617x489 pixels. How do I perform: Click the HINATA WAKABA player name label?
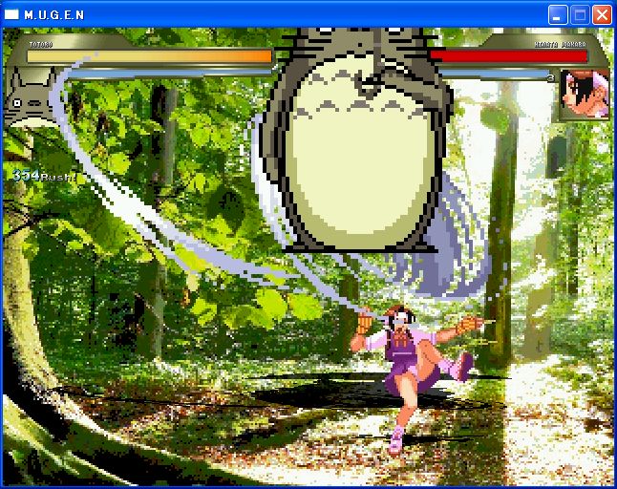(560, 45)
